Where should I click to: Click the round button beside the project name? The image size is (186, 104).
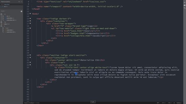21,11
